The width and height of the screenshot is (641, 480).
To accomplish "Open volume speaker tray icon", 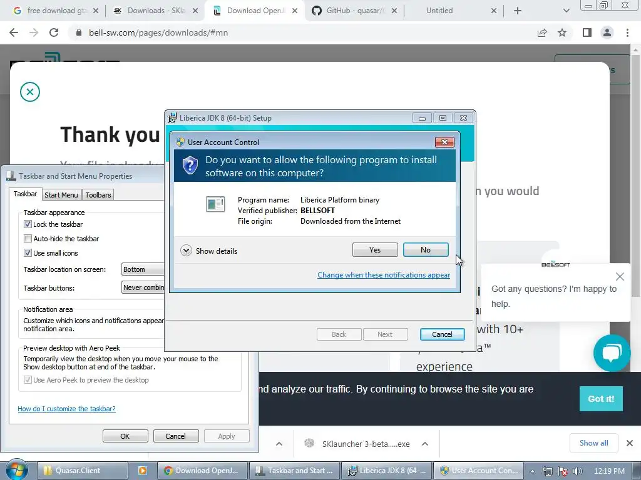I will (x=577, y=471).
